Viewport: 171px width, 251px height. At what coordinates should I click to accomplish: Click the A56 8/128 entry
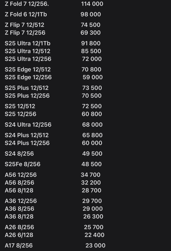[x=19, y=190]
